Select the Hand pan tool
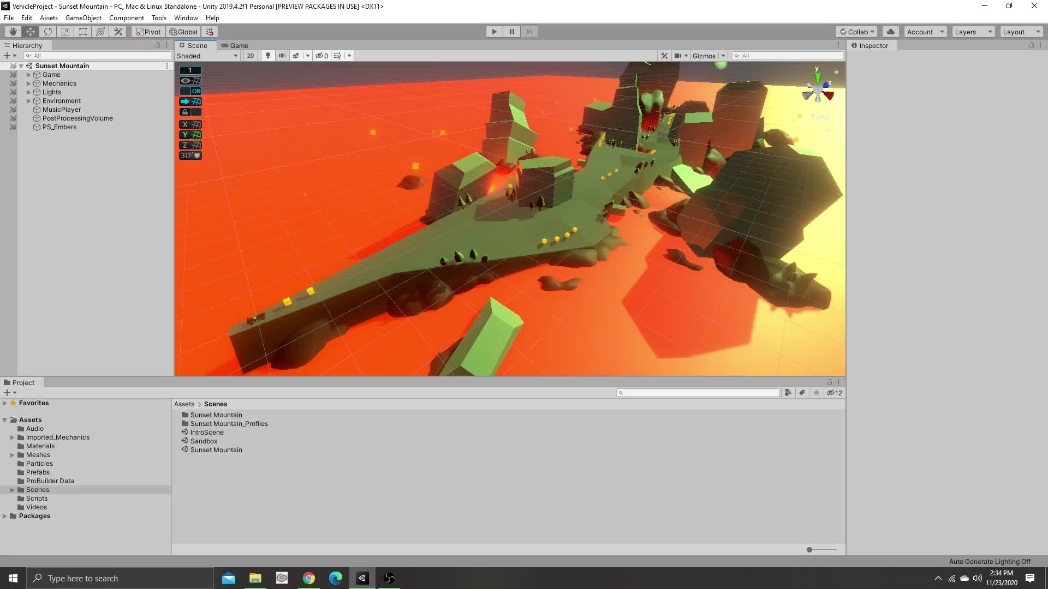The image size is (1048, 589). (x=12, y=32)
